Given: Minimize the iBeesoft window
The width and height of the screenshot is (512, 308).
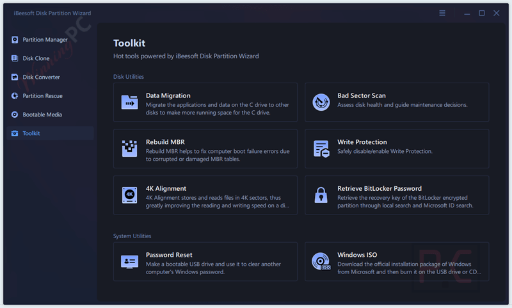Looking at the screenshot, I should [467, 13].
